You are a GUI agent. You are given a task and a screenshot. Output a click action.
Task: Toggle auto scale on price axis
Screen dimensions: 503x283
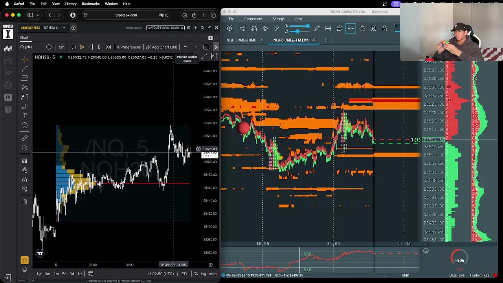click(213, 274)
